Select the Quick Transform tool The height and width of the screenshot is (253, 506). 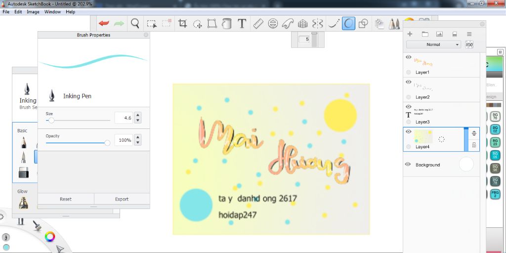(197, 24)
